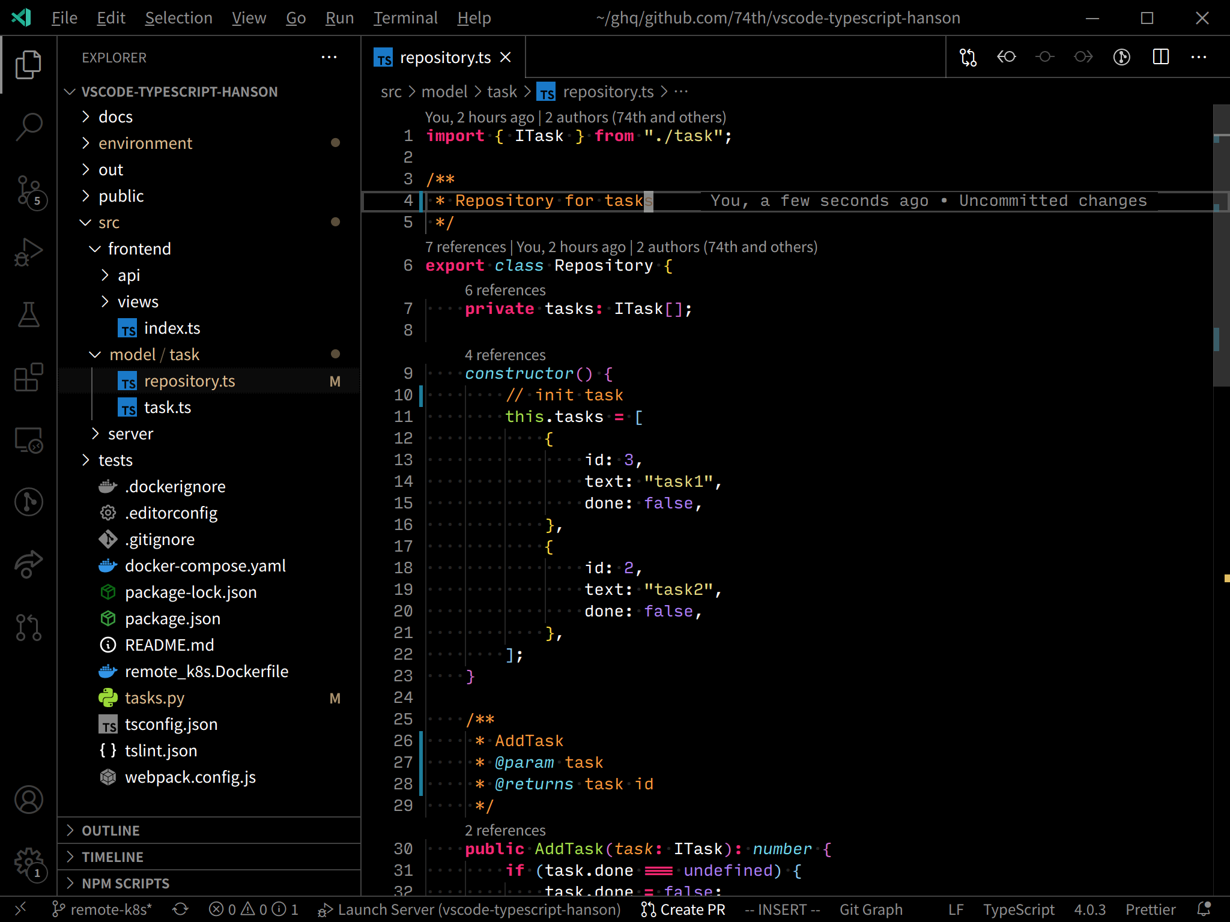Open the Search view in activity bar
This screenshot has height=922, width=1230.
click(x=28, y=127)
